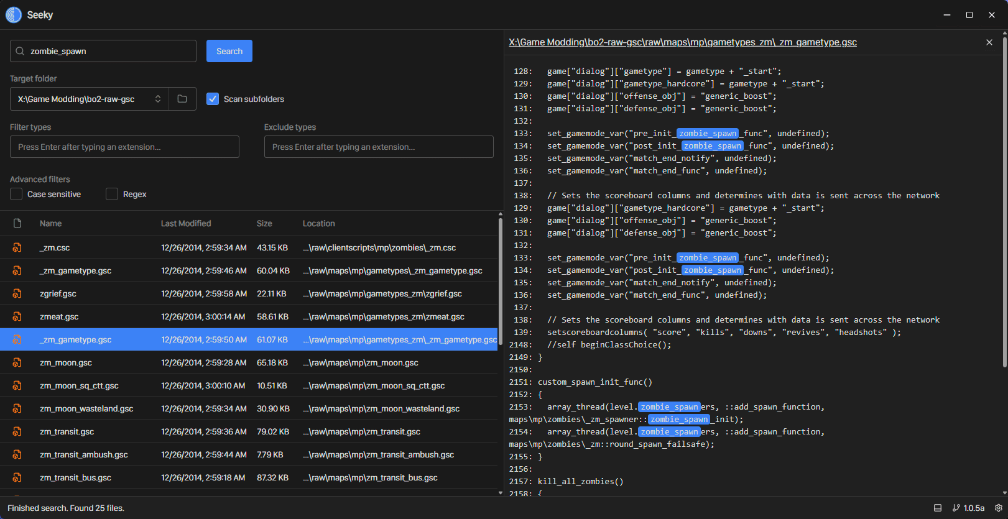Toggle the bottom panel layout icon
Screen dimensions: 1008x519
(938, 508)
